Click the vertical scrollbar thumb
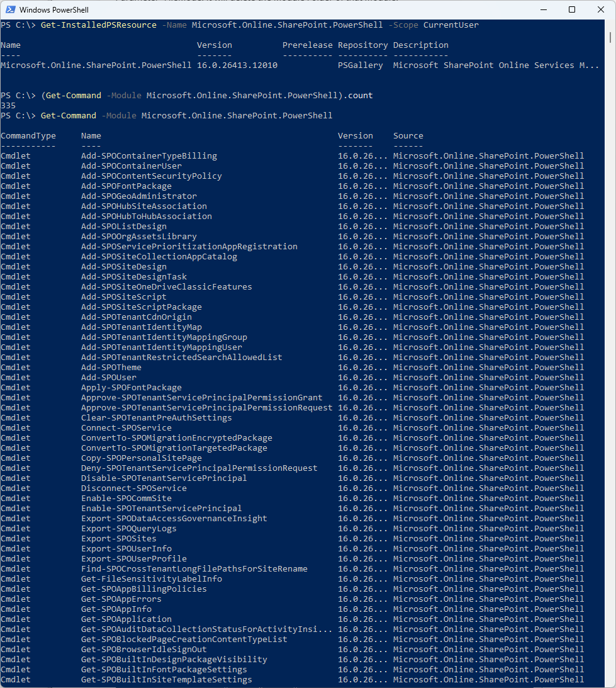The height and width of the screenshot is (688, 616). pyautogui.click(x=610, y=37)
